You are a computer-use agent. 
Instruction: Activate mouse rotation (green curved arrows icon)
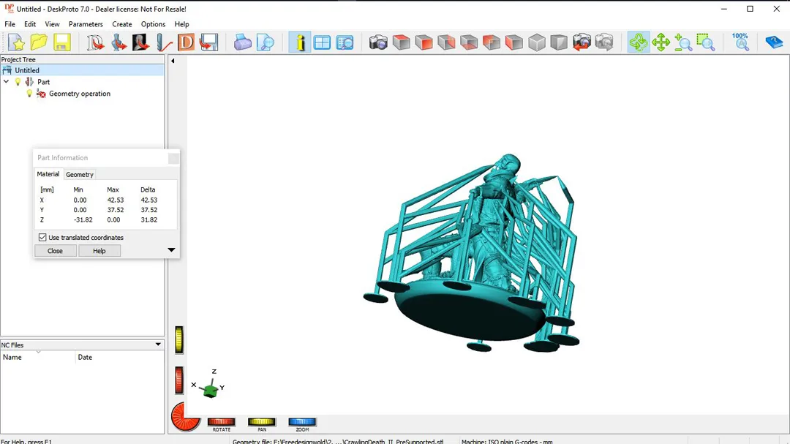(639, 42)
